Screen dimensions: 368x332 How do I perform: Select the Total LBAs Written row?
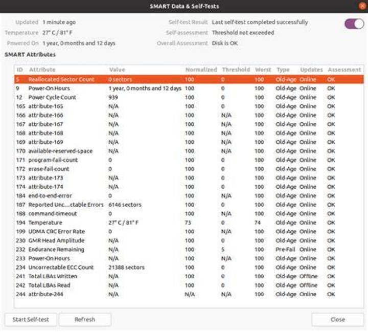189,276
